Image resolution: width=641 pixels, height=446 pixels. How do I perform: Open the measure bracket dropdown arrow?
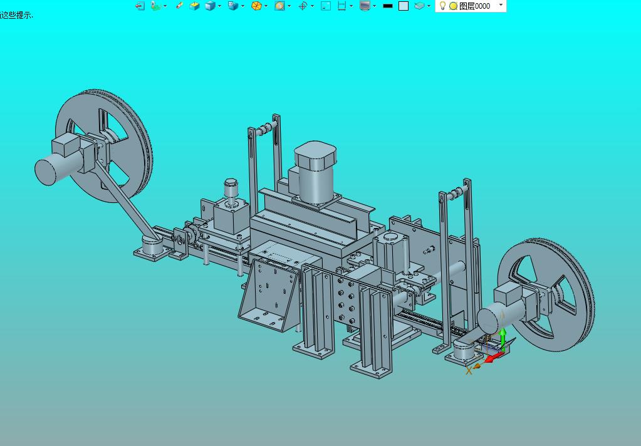point(351,6)
